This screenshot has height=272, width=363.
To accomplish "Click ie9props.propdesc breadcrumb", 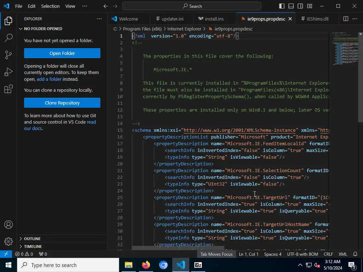I will coord(233,29).
